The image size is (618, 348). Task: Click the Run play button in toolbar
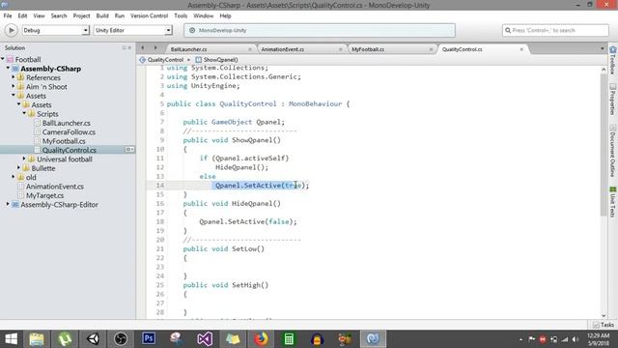(11, 30)
